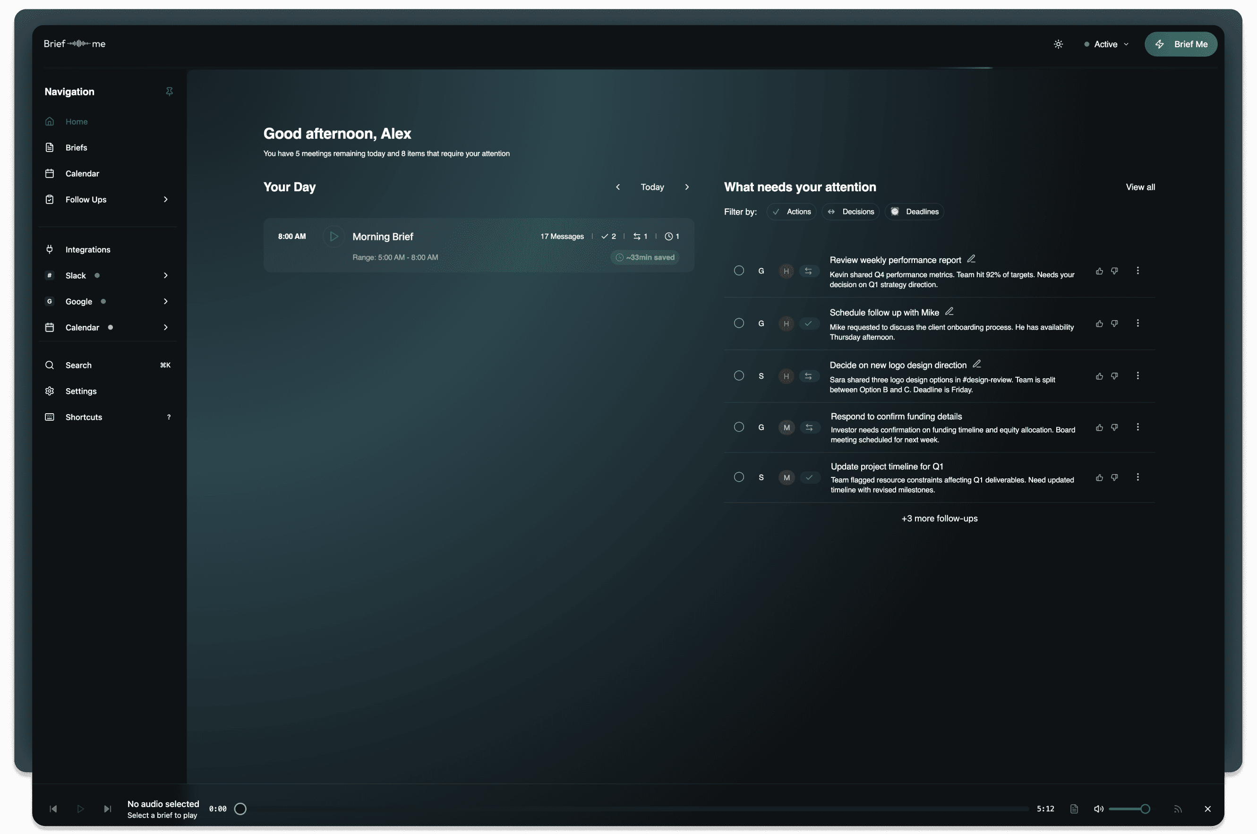The height and width of the screenshot is (834, 1257).
Task: Go to Settings in the sidebar
Action: 81,391
